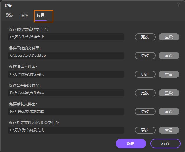Reset the compressed files save path
Image resolution: width=185 pixels, height=152 pixels.
(169, 56)
